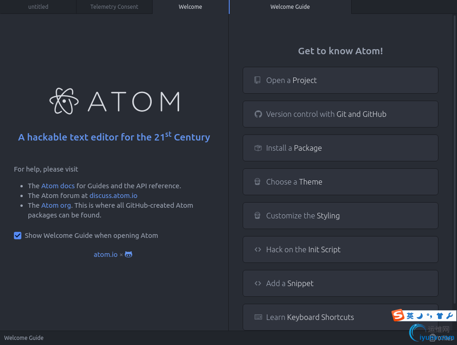
Task: Toggle the moon half-width mode in the IME bar
Action: 420,316
